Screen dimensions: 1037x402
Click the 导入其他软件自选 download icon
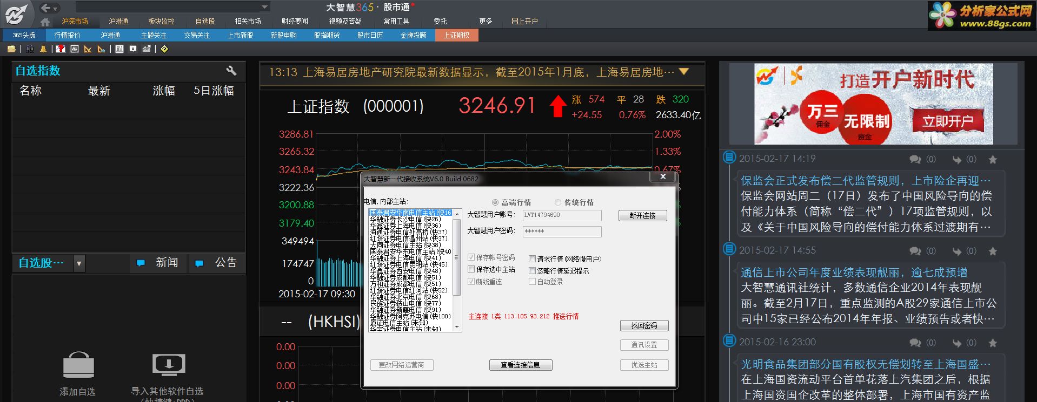168,365
